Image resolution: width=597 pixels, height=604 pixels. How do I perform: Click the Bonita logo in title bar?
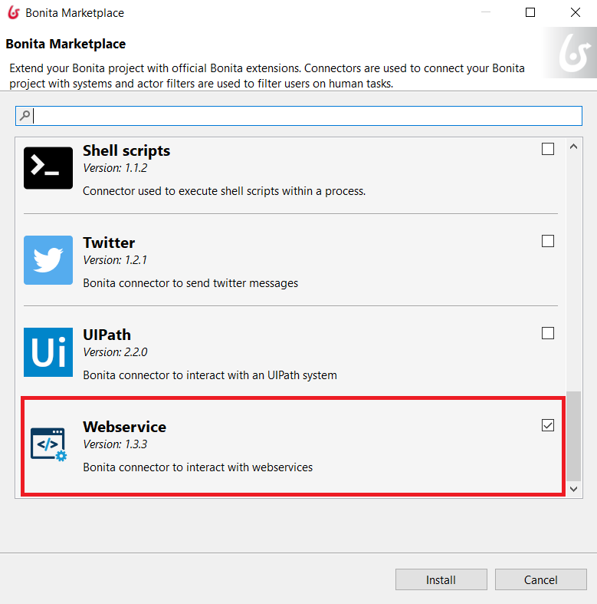pyautogui.click(x=14, y=12)
